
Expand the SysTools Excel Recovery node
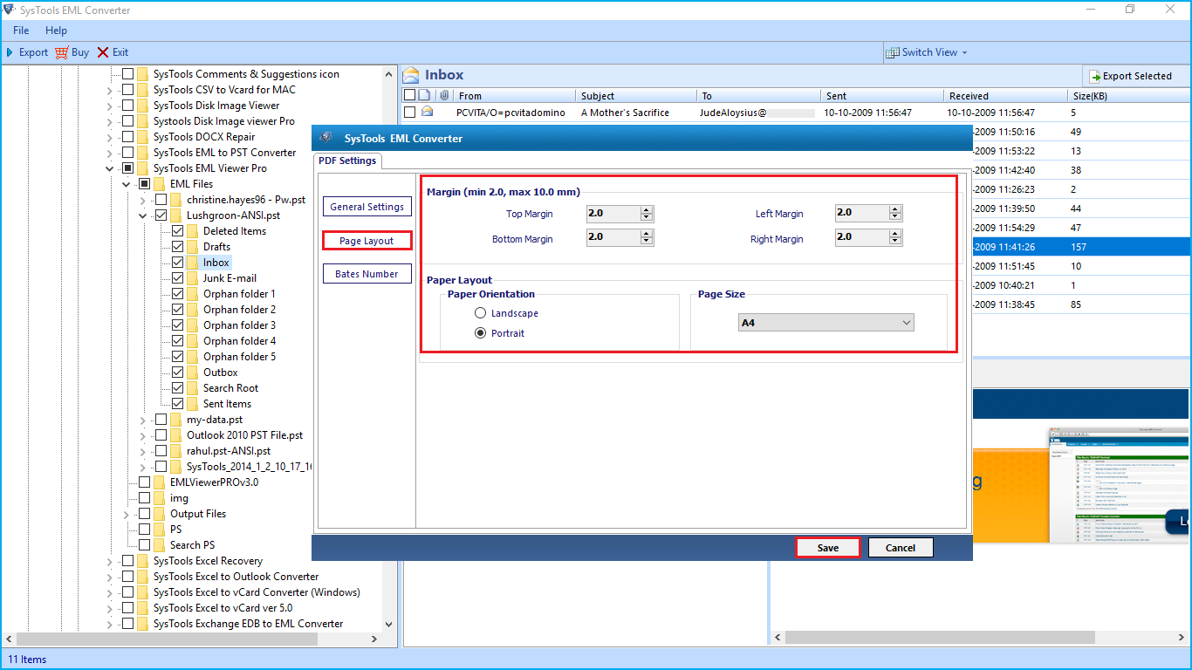point(110,560)
